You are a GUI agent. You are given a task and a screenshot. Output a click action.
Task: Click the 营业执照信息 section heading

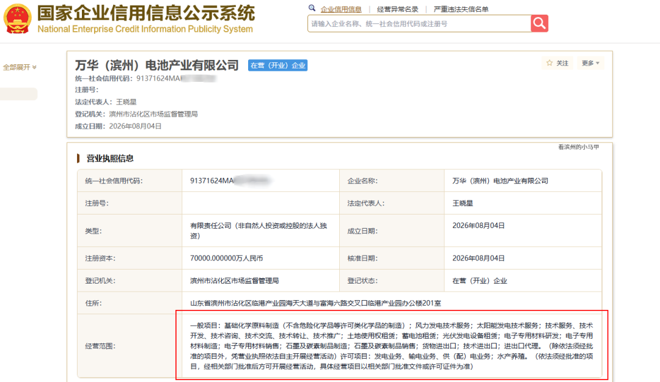click(110, 158)
